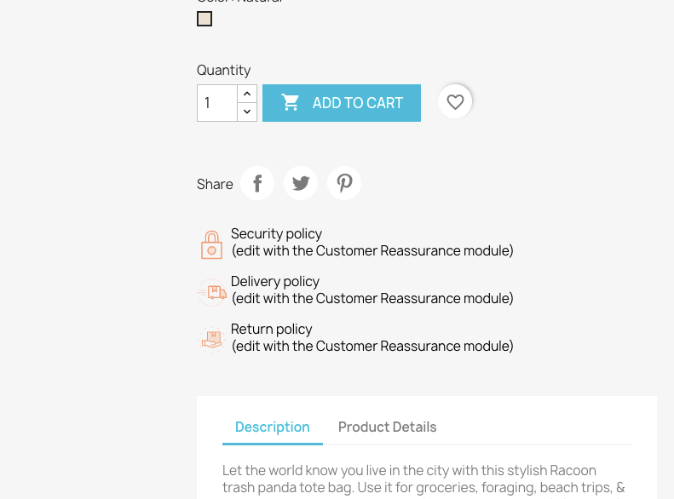Click the shopping cart icon in button
Image resolution: width=674 pixels, height=499 pixels.
[291, 103]
